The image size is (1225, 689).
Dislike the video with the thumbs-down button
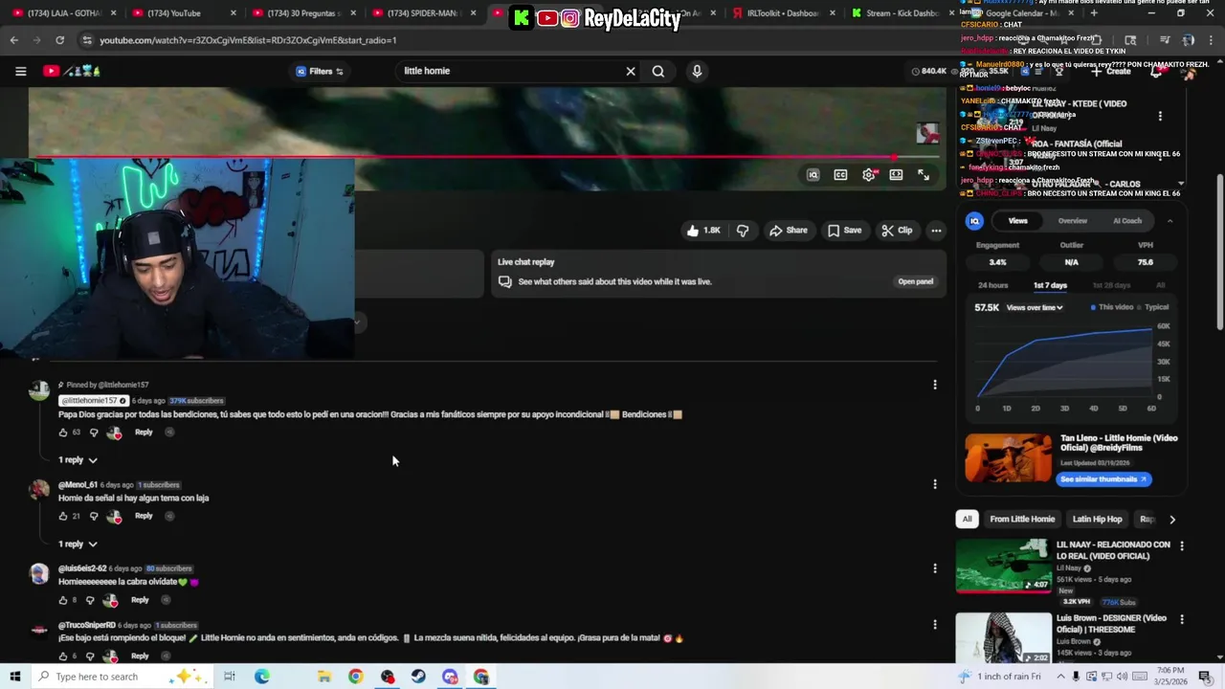click(743, 231)
